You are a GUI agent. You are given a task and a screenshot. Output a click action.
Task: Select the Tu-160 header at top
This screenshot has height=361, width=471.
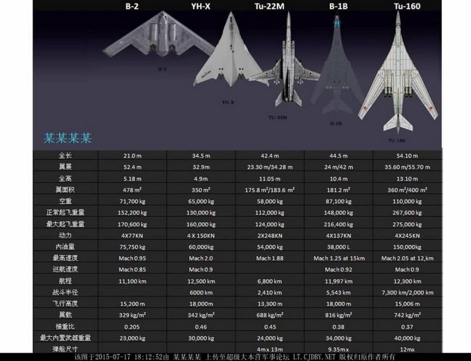(x=407, y=6)
